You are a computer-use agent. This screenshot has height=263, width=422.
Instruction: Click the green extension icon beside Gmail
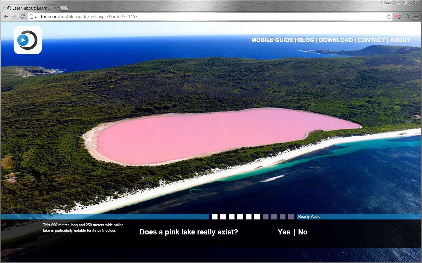tap(407, 17)
